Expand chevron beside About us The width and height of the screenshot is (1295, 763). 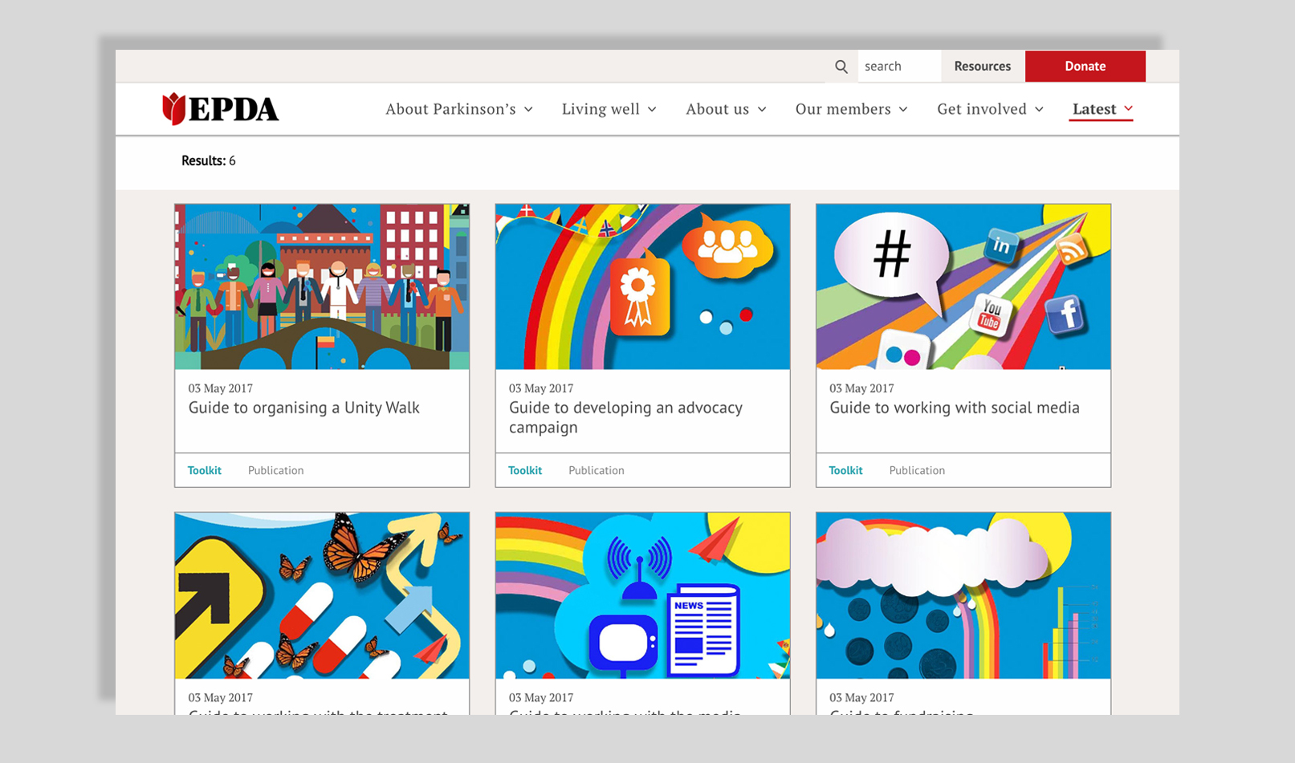pyautogui.click(x=762, y=109)
